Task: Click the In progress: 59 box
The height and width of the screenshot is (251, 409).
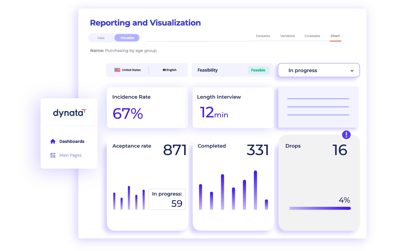Action: pos(167,199)
